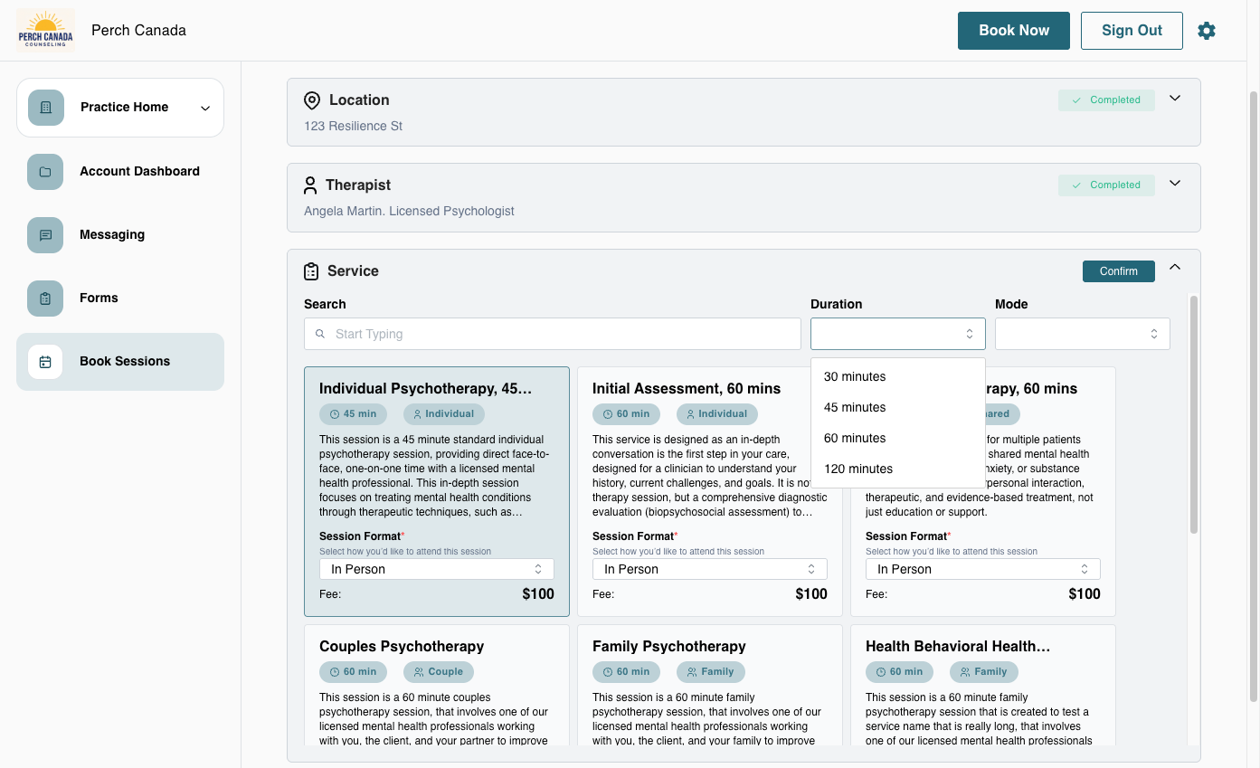Screen dimensions: 1260x768
Task: Expand the Location section chevron
Action: click(1175, 99)
